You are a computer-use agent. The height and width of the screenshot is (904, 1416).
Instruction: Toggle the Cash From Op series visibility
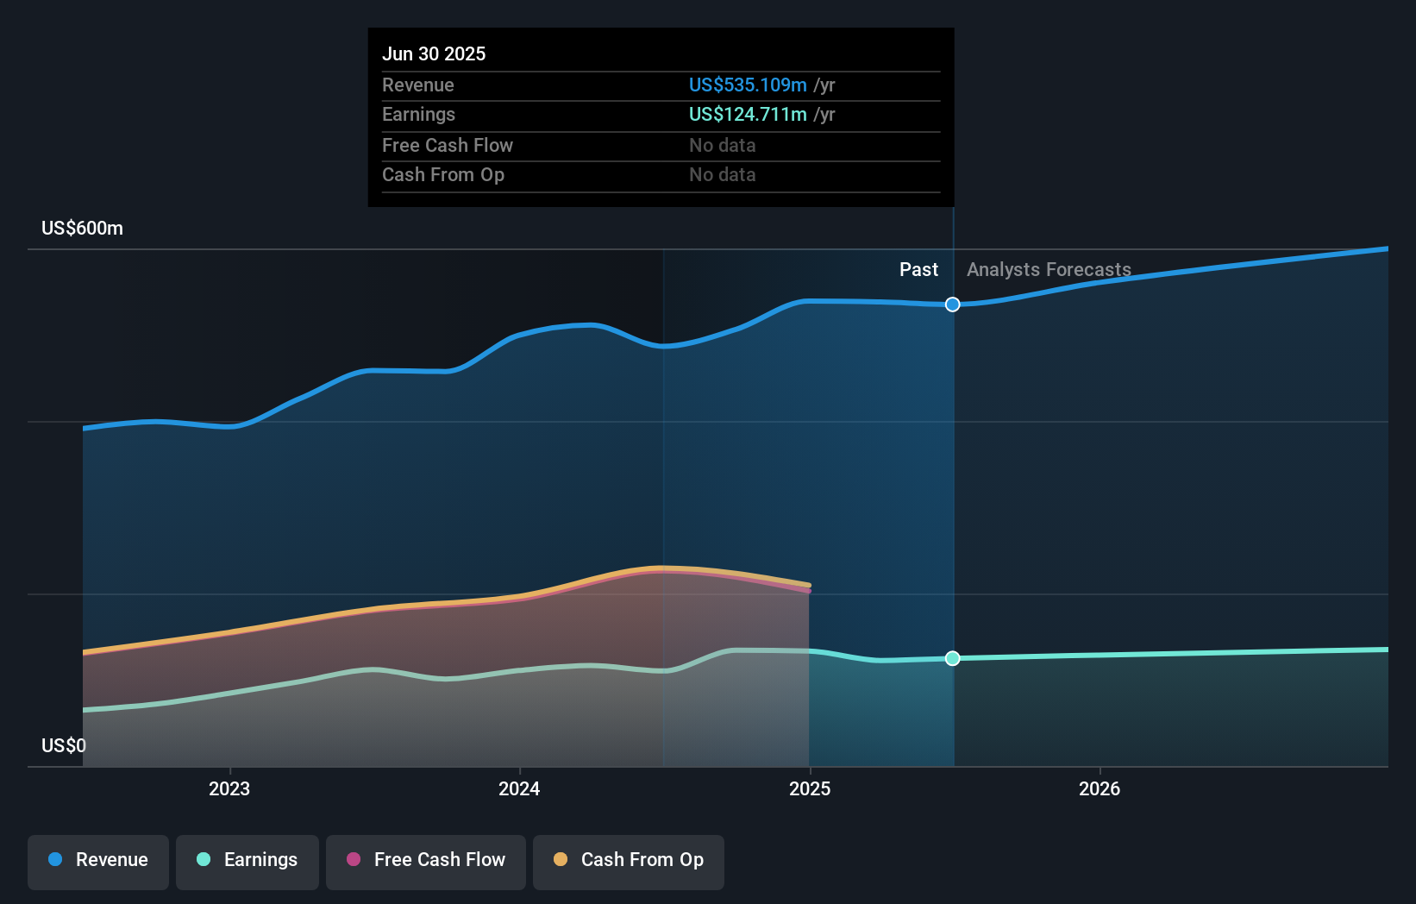tap(628, 860)
